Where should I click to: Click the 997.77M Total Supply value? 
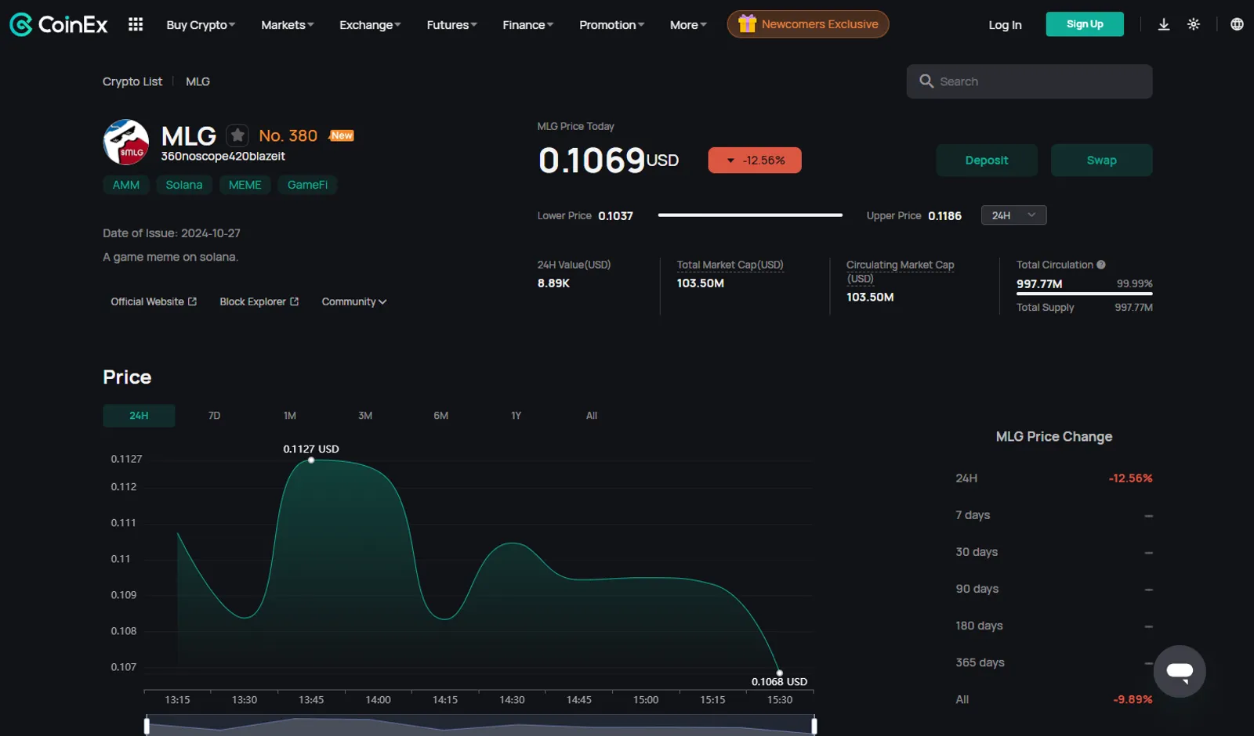1133,308
